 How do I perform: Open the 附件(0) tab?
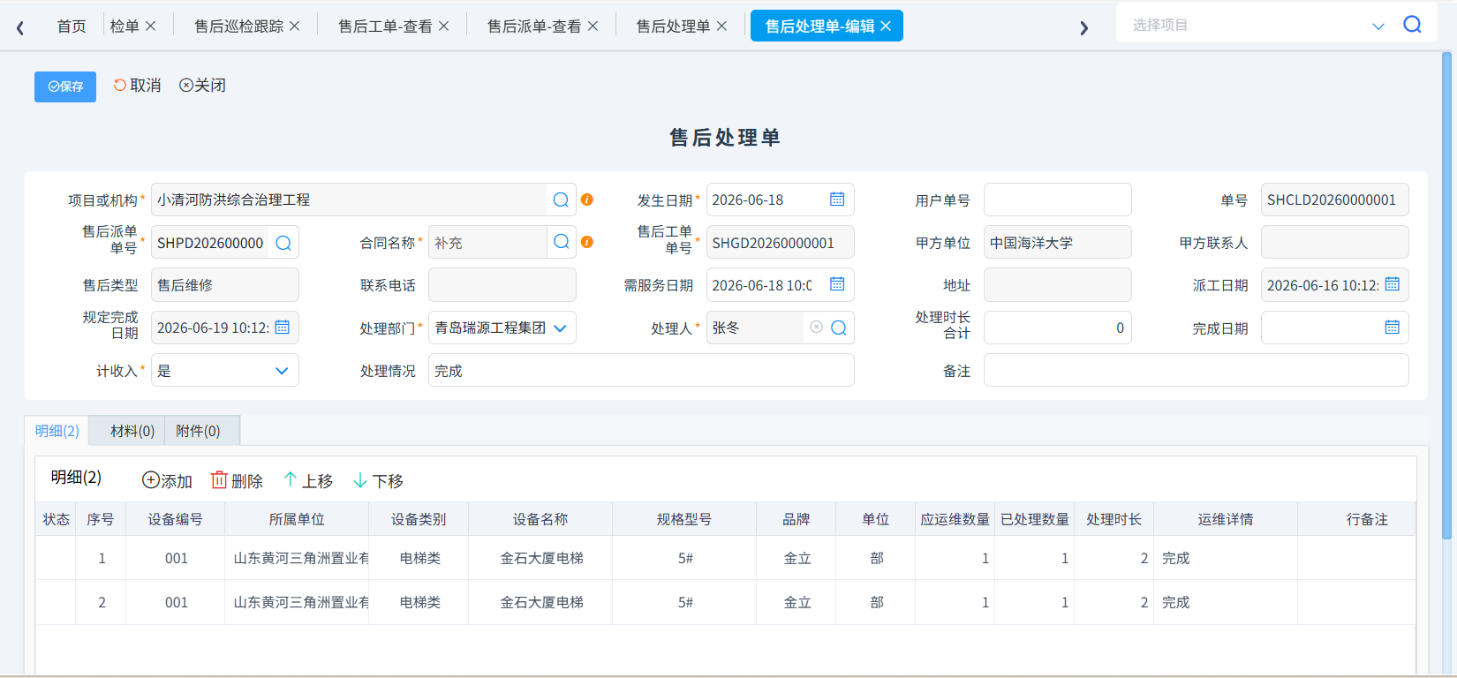tap(198, 431)
